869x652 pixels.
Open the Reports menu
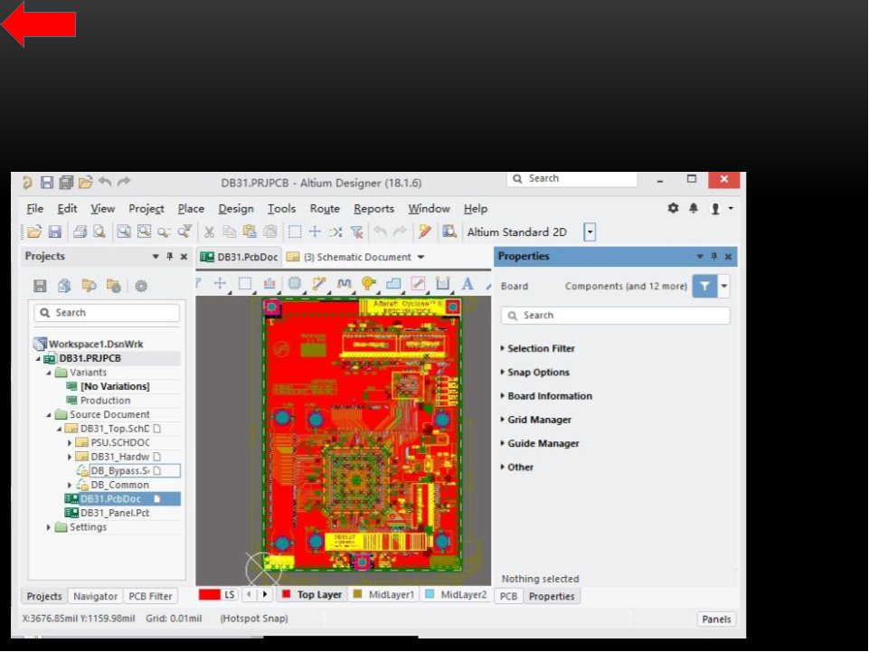[374, 209]
